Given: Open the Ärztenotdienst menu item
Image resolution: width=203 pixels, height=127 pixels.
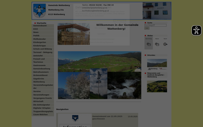Looking at the screenshot, I should click(x=43, y=75).
